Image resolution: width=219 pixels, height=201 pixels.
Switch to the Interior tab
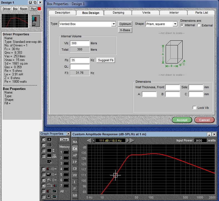tap(174, 13)
